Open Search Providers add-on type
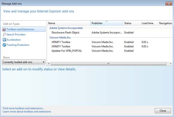 (16, 34)
